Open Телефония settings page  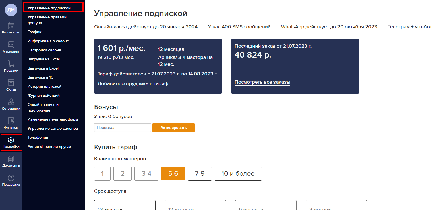click(38, 137)
